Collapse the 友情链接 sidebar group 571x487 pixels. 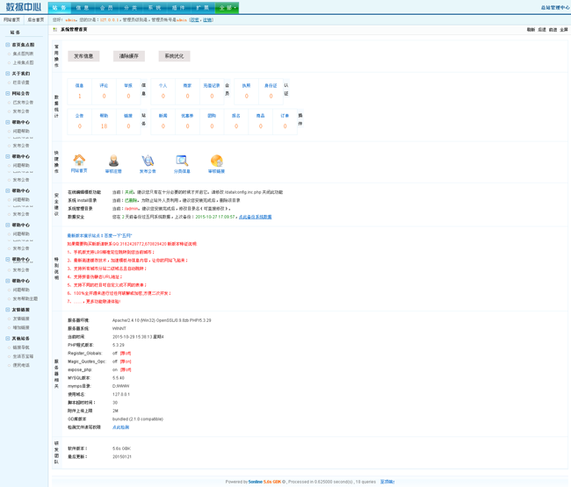pos(8,310)
